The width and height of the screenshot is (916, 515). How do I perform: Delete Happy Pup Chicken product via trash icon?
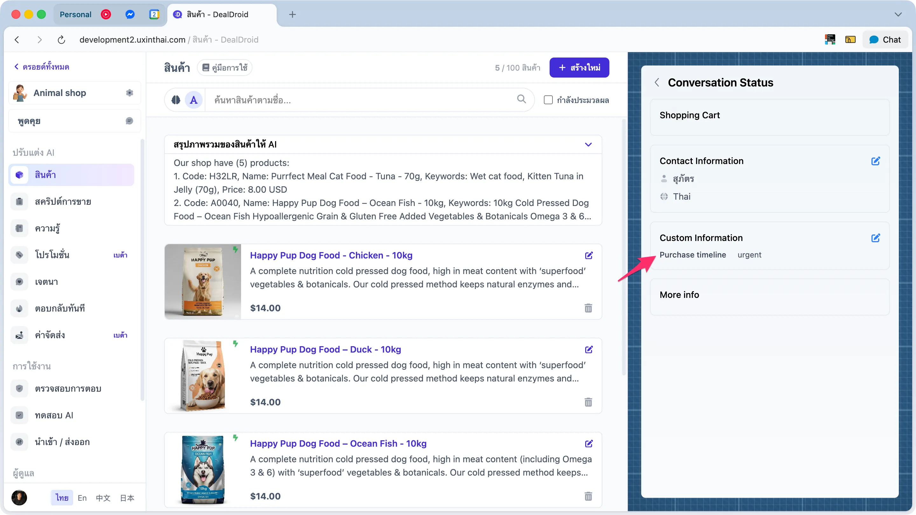tap(588, 308)
